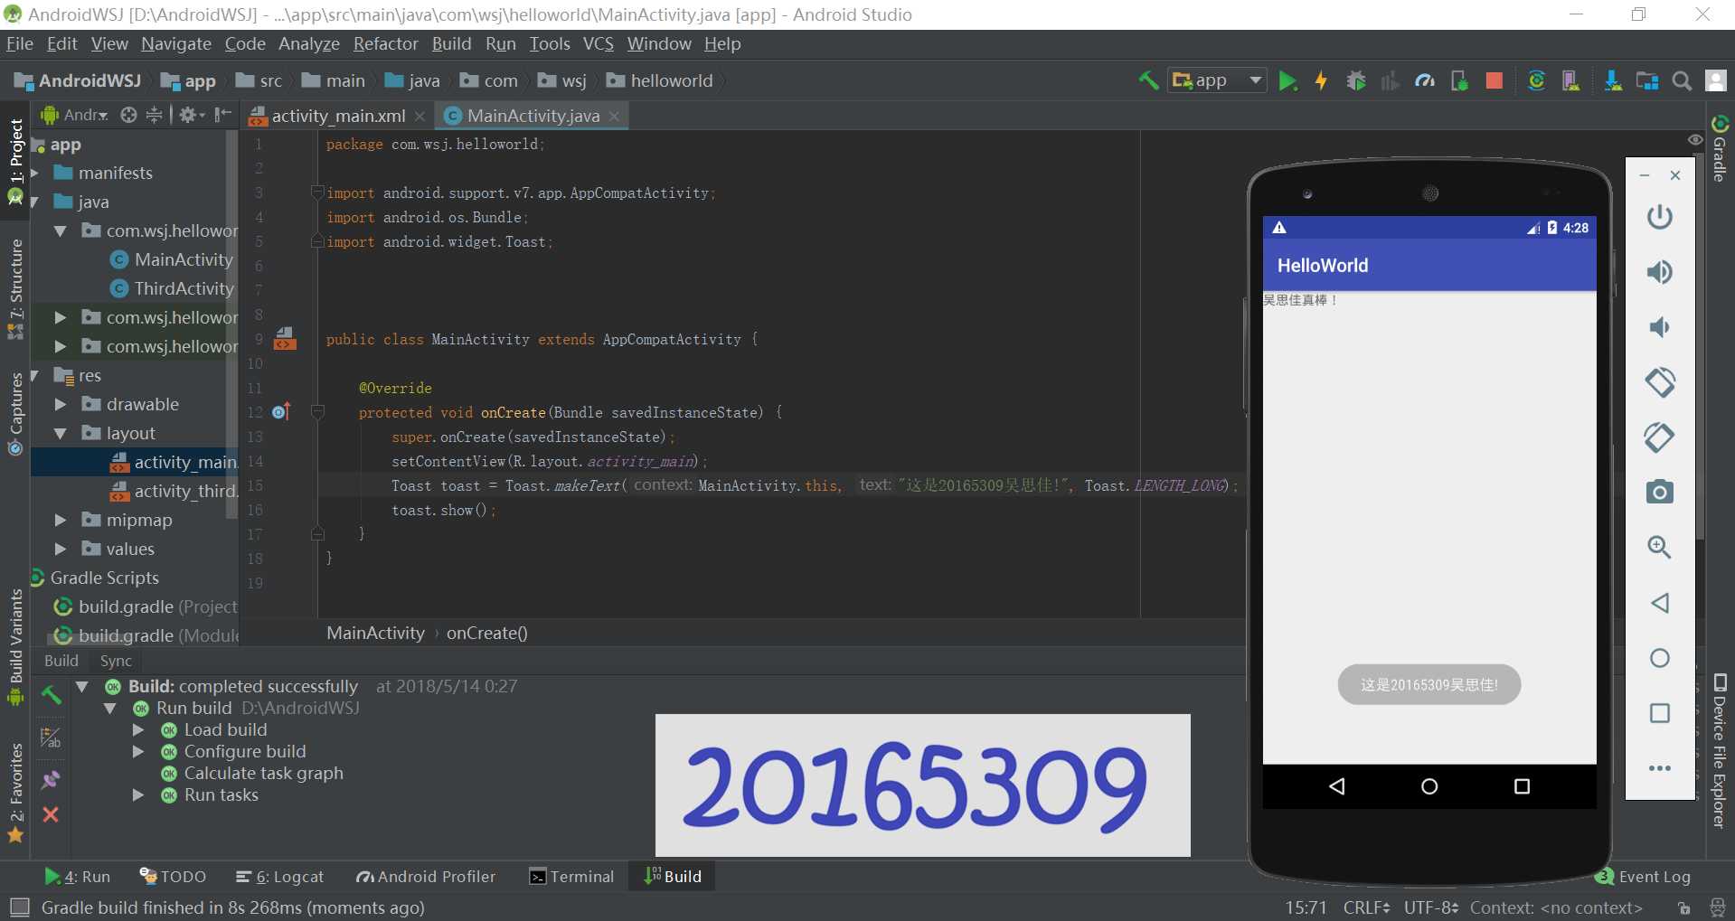Click emulator power button icon
This screenshot has height=921, width=1735.
point(1659,217)
